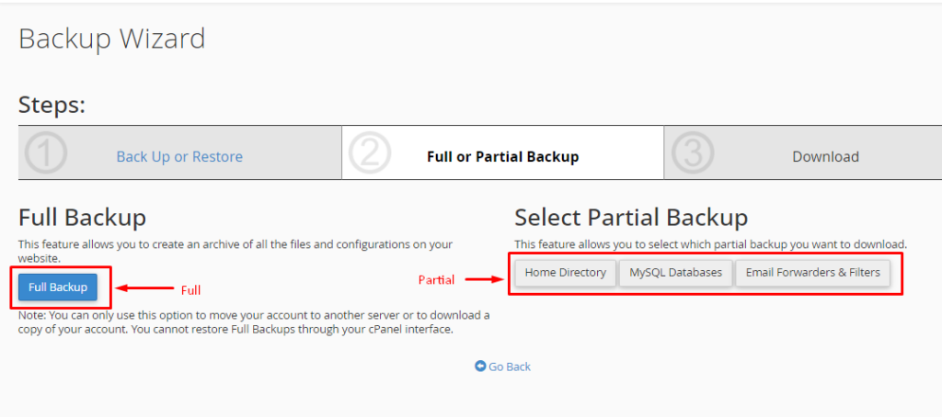The image size is (942, 417).
Task: Click the red Partial annotation label
Action: pos(436,279)
